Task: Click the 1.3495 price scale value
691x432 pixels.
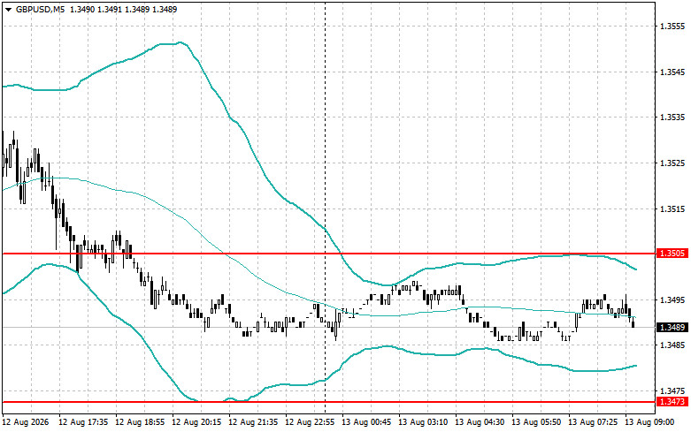Action: pyautogui.click(x=672, y=300)
